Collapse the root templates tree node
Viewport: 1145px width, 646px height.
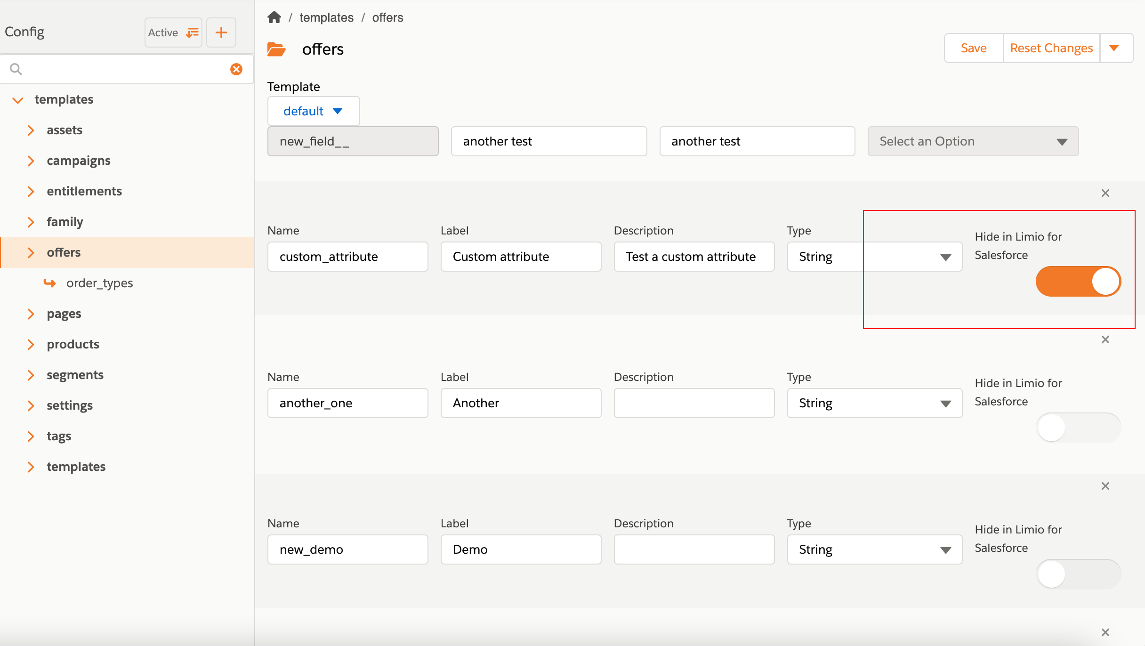[18, 100]
